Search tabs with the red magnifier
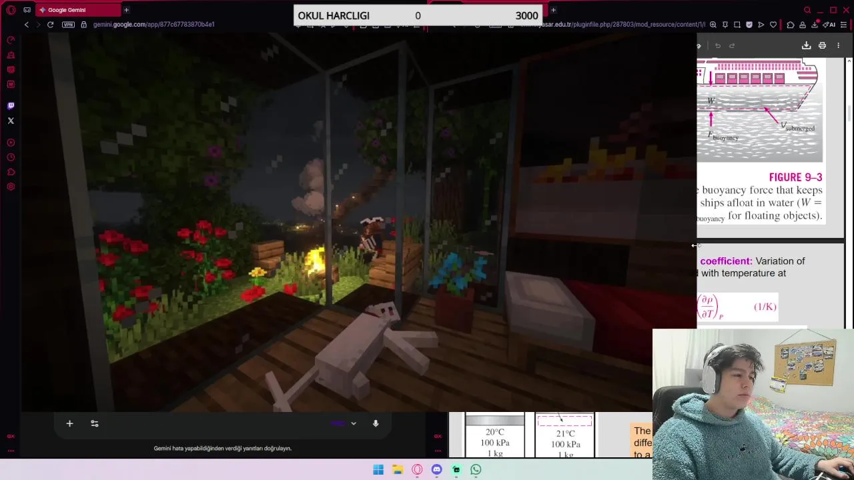The image size is (854, 480). pos(807,10)
